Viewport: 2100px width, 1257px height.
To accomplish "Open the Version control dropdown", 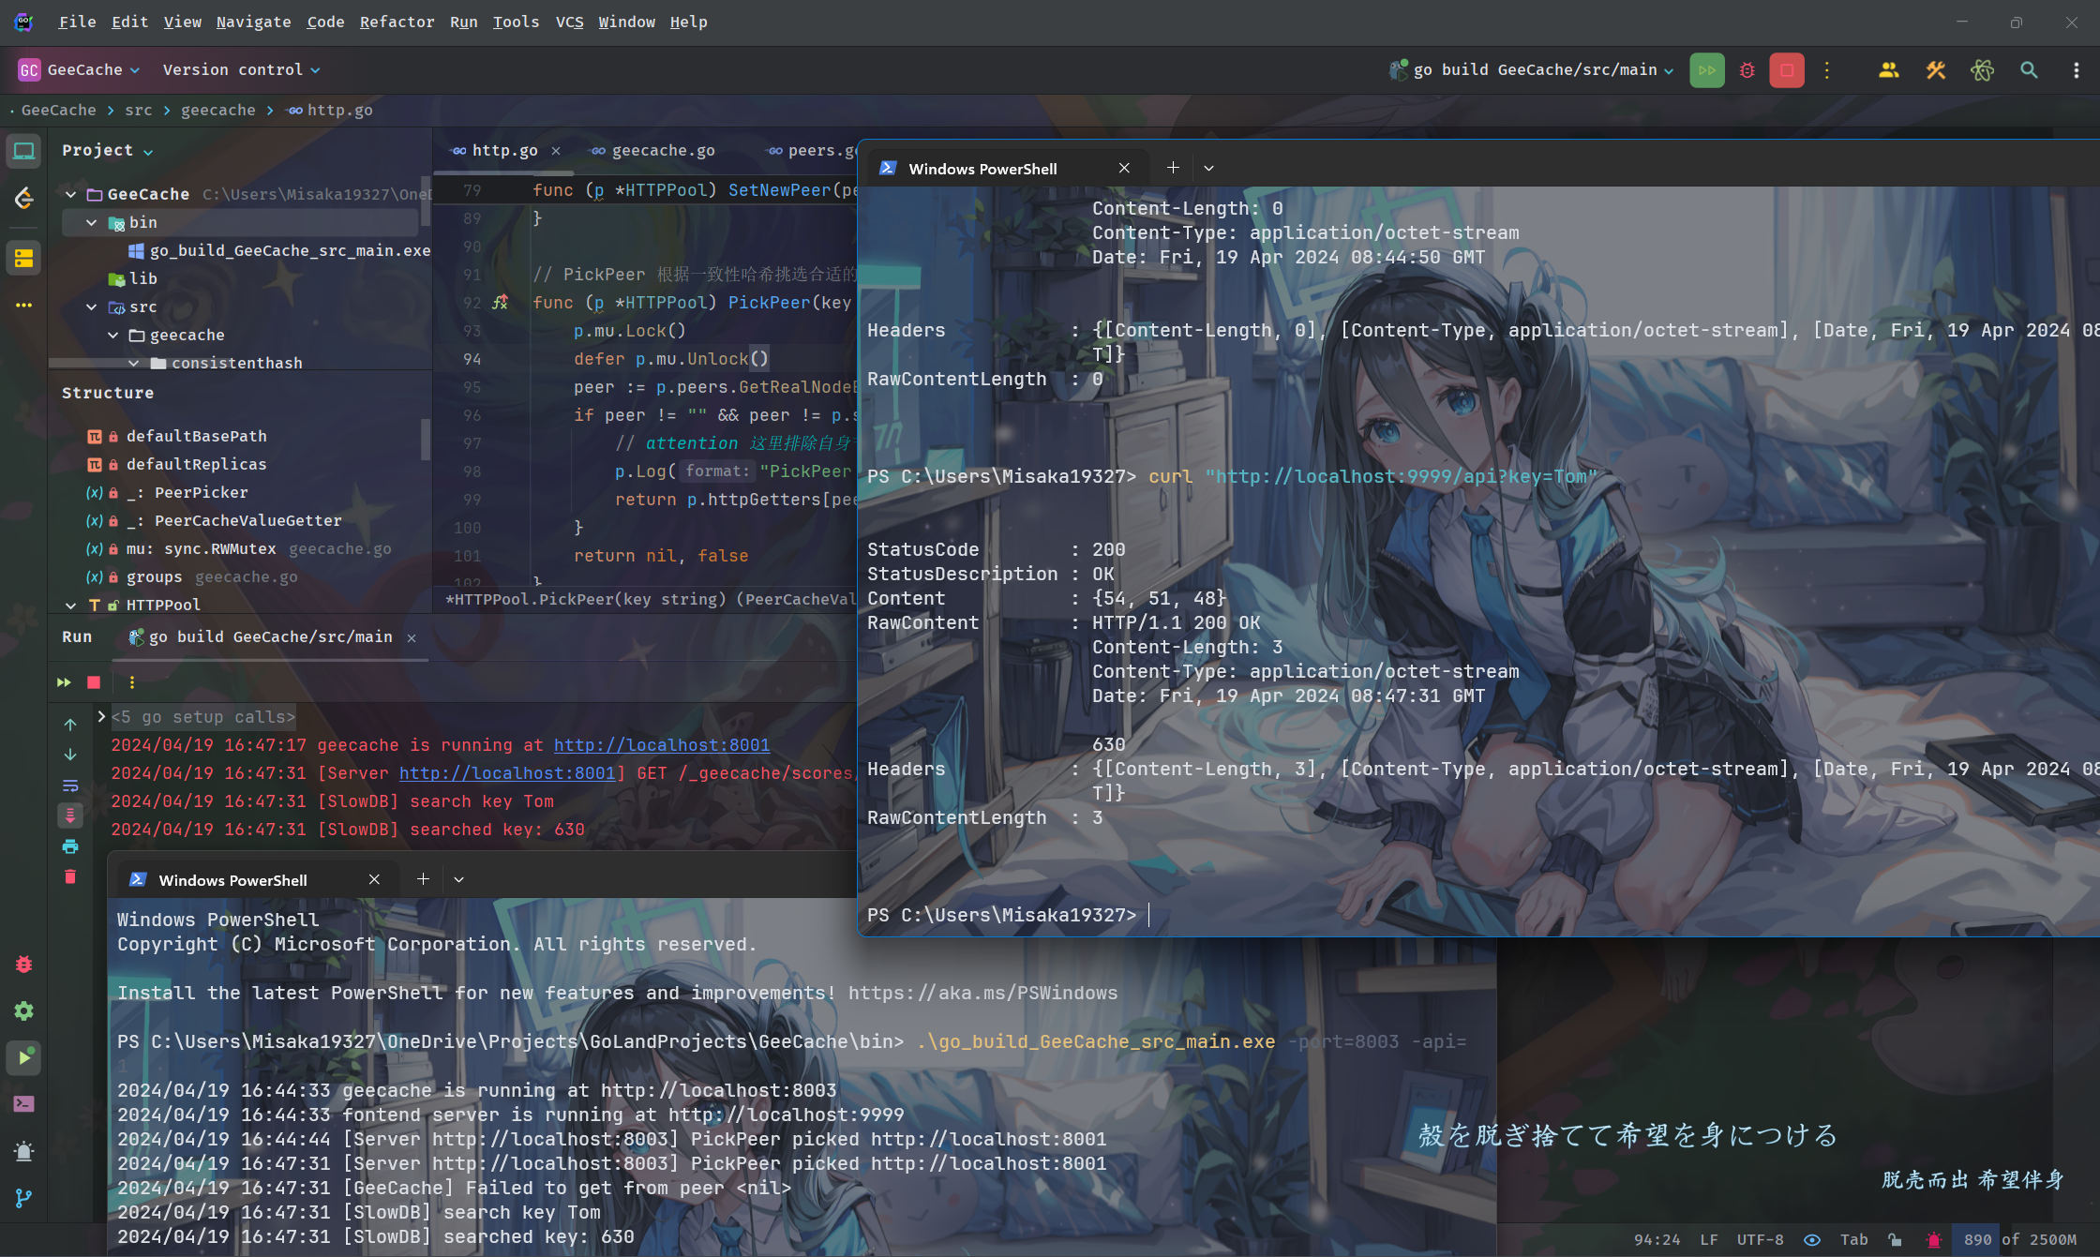I will tap(241, 70).
